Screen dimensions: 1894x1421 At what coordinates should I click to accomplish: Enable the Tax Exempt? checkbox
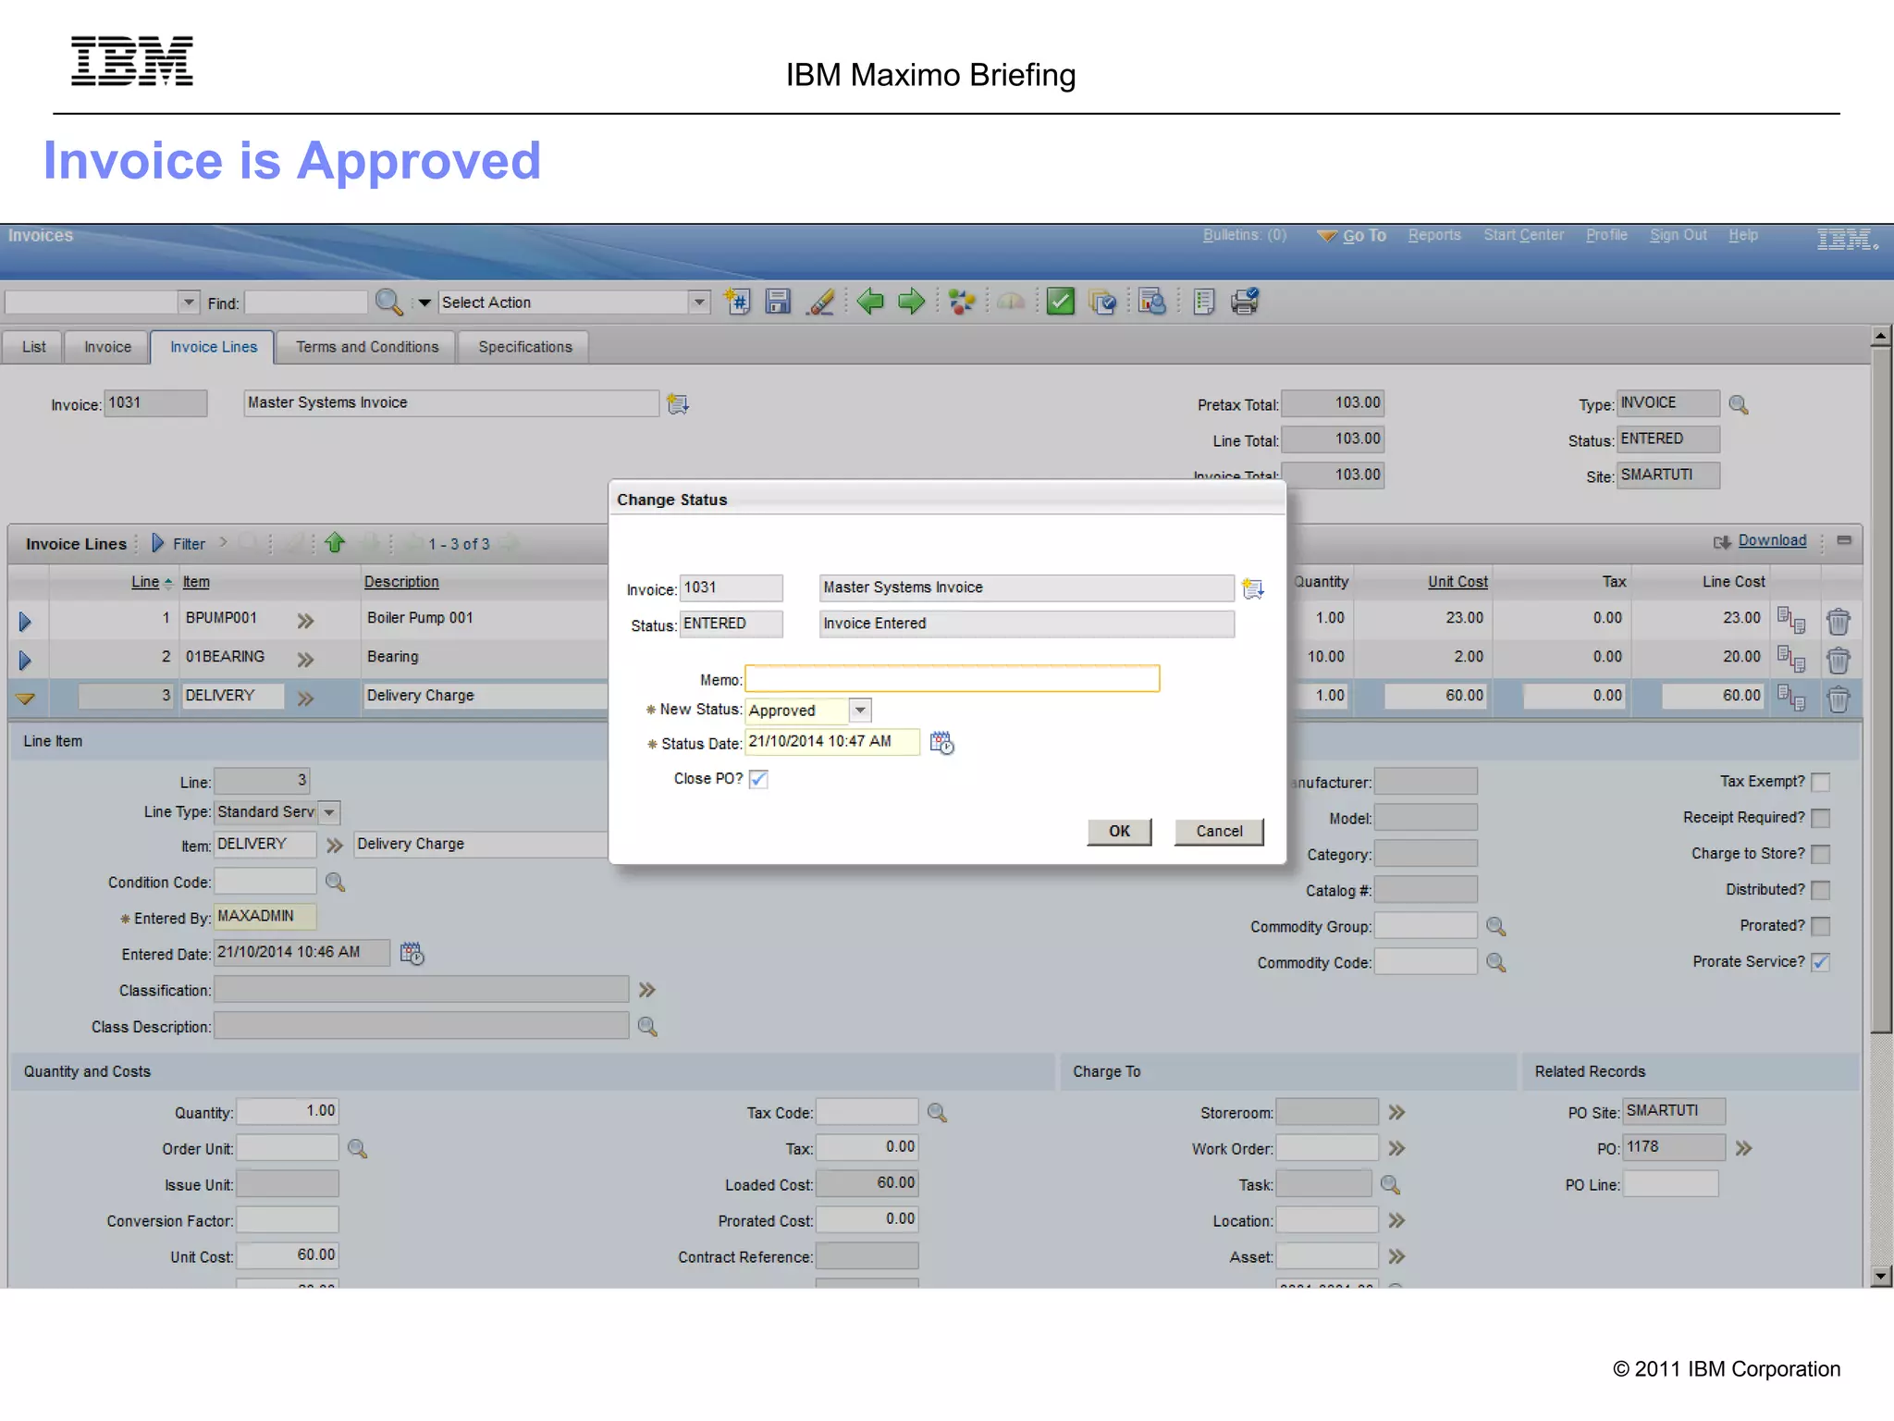click(1820, 783)
